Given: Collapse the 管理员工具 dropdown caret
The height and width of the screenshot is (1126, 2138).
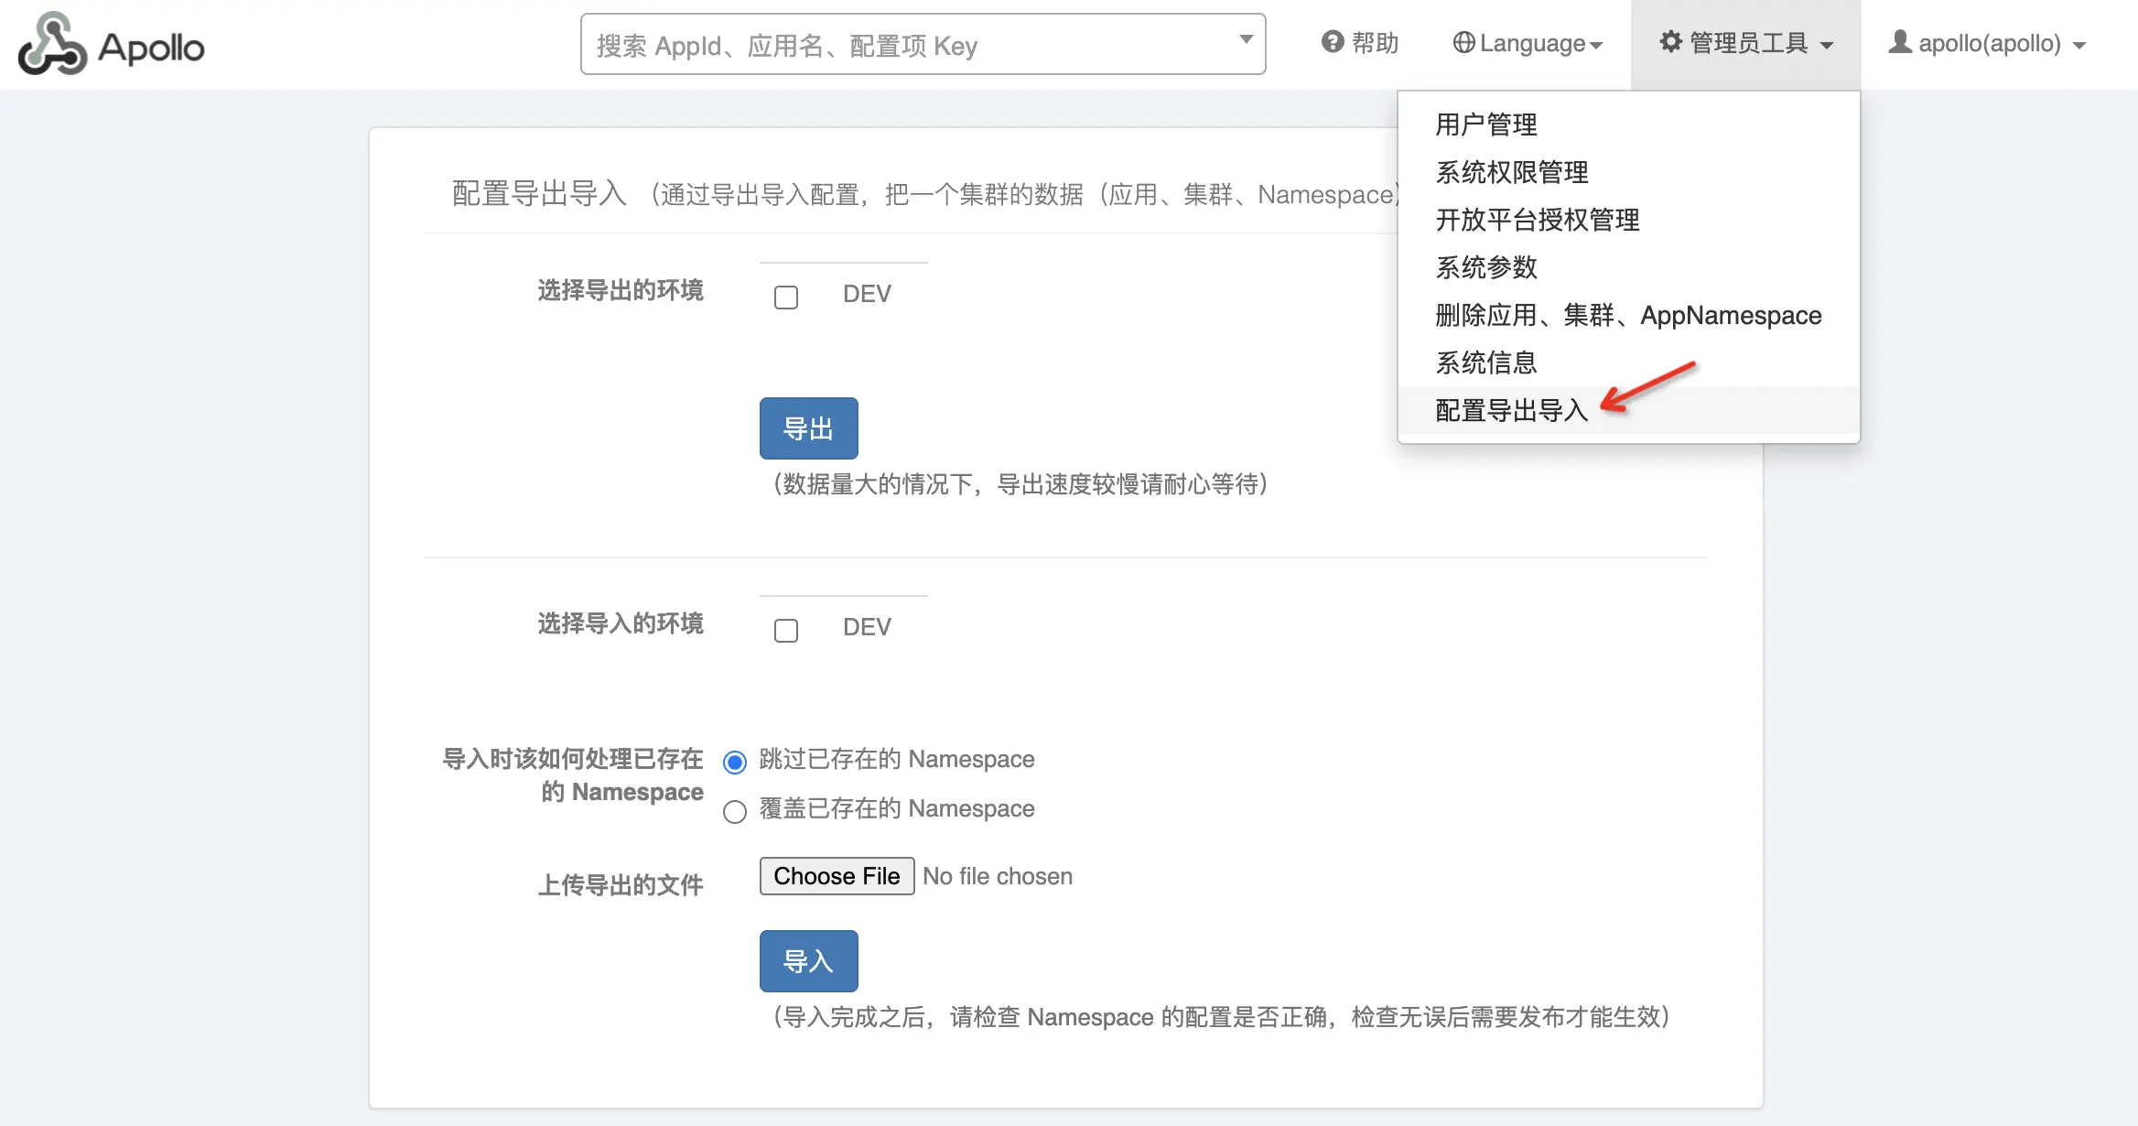Looking at the screenshot, I should (1827, 45).
